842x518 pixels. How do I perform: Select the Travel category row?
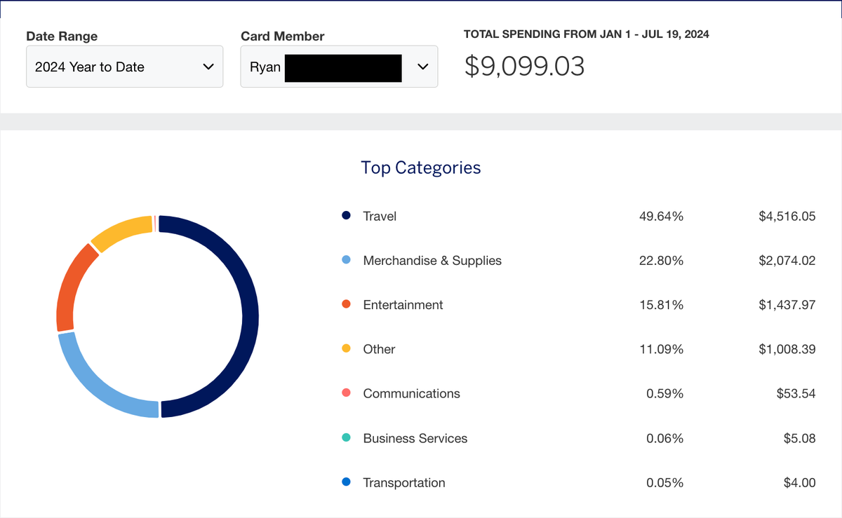pyautogui.click(x=380, y=216)
